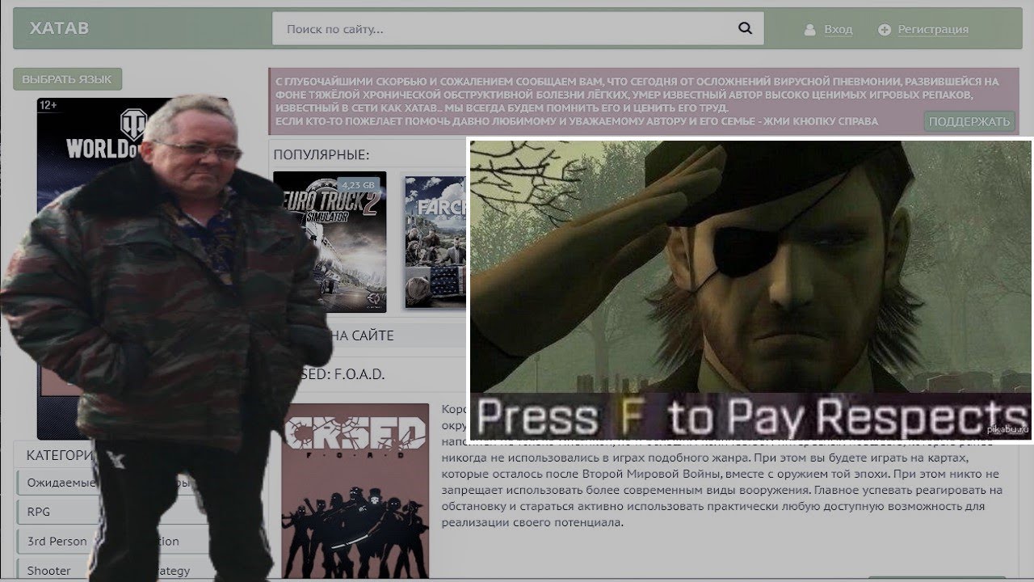The width and height of the screenshot is (1034, 582).
Task: Click the ПОПУЛЯРНЫЕ heading
Action: click(x=322, y=154)
